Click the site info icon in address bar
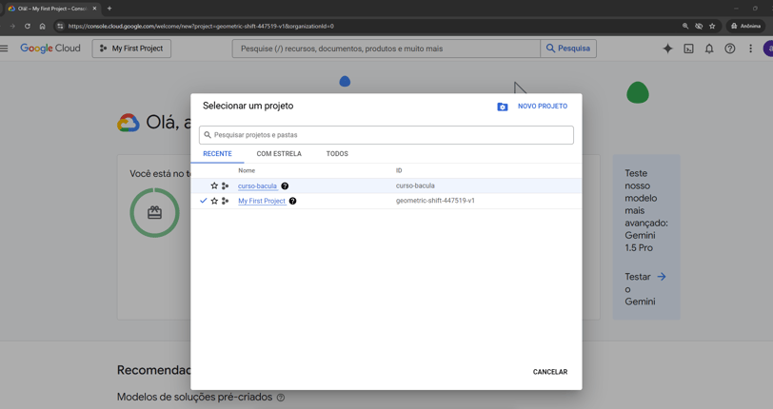The height and width of the screenshot is (409, 773). pos(60,26)
